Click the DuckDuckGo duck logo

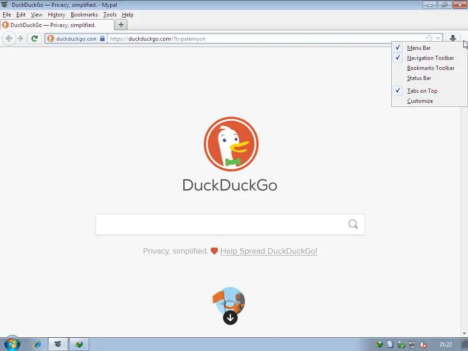(x=231, y=144)
